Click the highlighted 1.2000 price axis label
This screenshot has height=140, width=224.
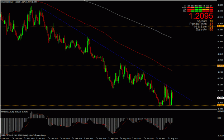pos(220,105)
